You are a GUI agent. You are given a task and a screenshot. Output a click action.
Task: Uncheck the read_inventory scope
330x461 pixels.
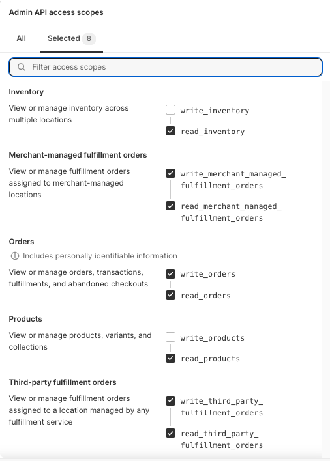click(x=170, y=131)
